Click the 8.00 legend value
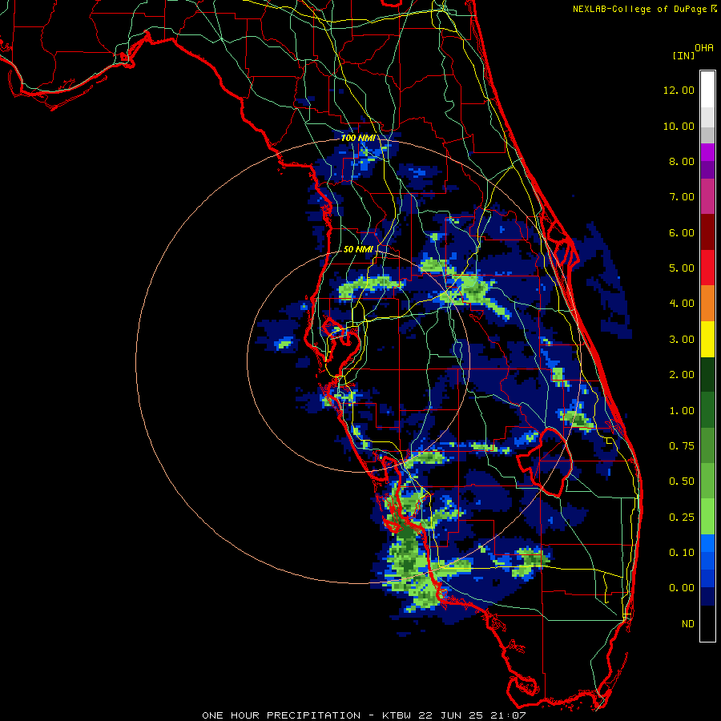721x721 pixels. 682,161
